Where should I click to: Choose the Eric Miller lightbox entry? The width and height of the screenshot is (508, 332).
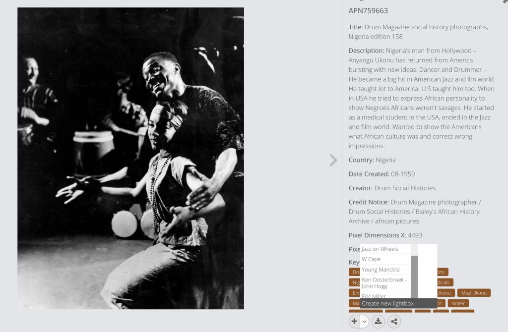[385, 295]
